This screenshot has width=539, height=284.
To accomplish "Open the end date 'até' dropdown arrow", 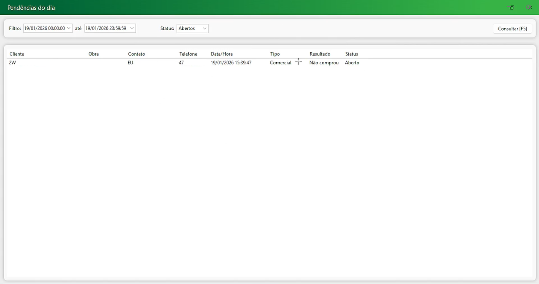I will click(x=132, y=28).
